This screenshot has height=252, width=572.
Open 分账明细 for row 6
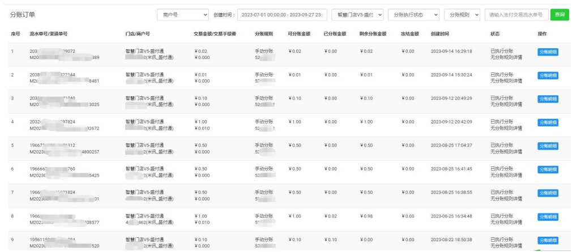pos(548,169)
